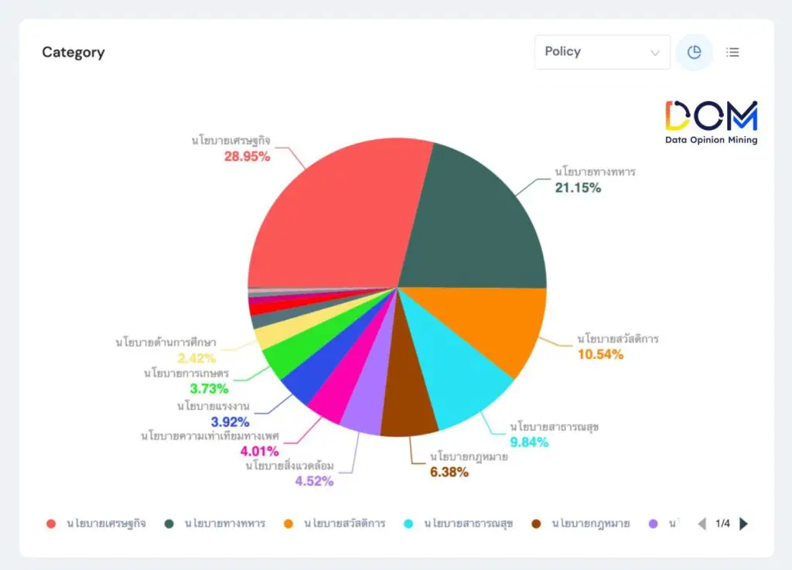
Task: Click the dark green 21.15% pie slice
Action: pyautogui.click(x=480, y=224)
